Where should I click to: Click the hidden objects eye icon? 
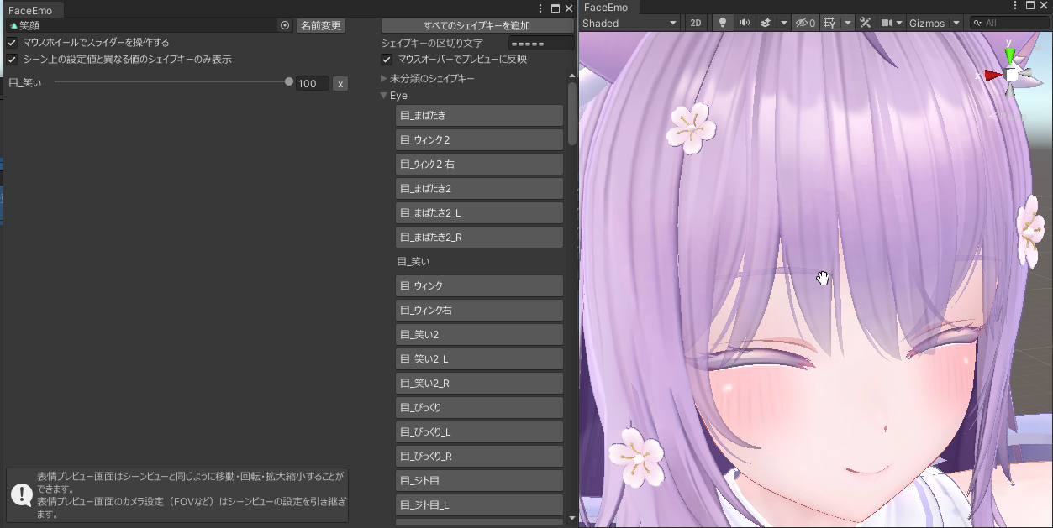[805, 24]
